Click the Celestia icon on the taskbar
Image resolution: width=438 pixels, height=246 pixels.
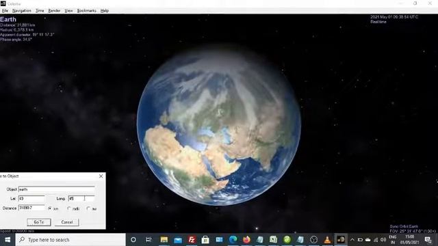pyautogui.click(x=341, y=240)
